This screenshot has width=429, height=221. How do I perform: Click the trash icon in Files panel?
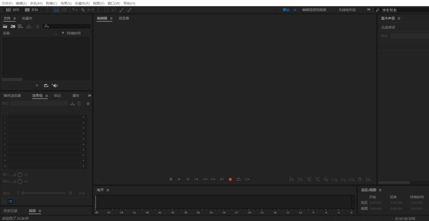(37, 26)
